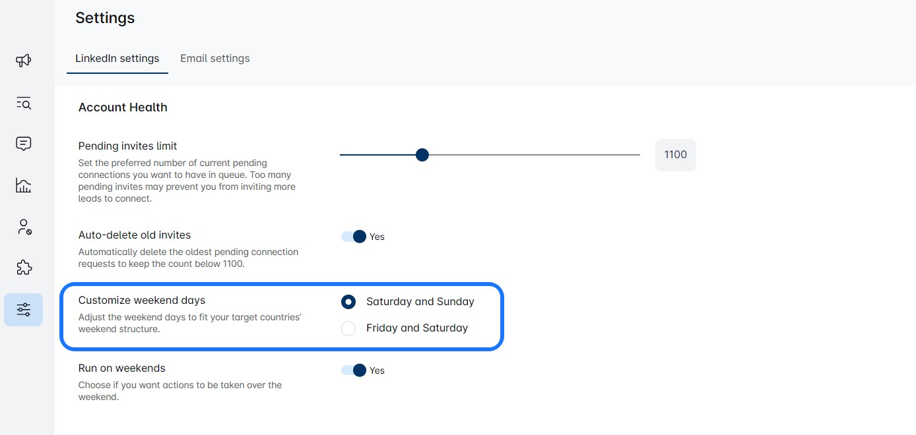The image size is (916, 435).
Task: Click the Customize weekend days label text
Action: pos(142,300)
